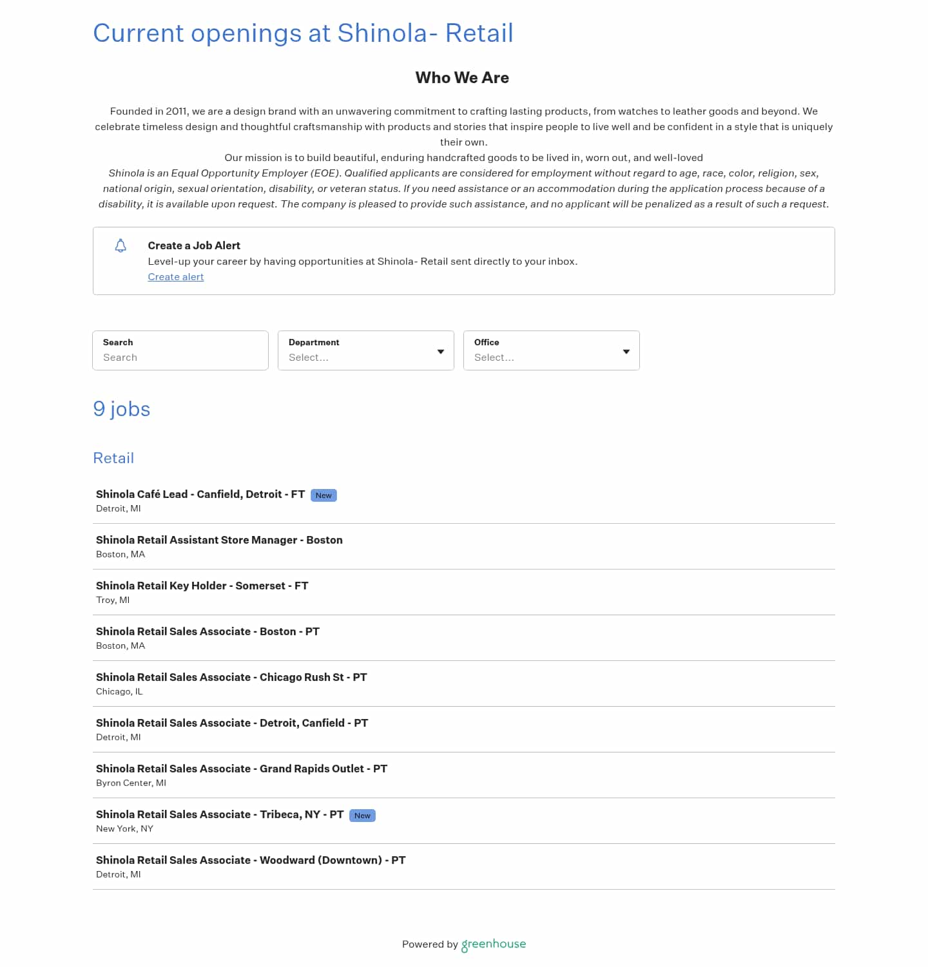Open Retail Assistant Store Manager Boston job
928x967 pixels.
tap(219, 540)
